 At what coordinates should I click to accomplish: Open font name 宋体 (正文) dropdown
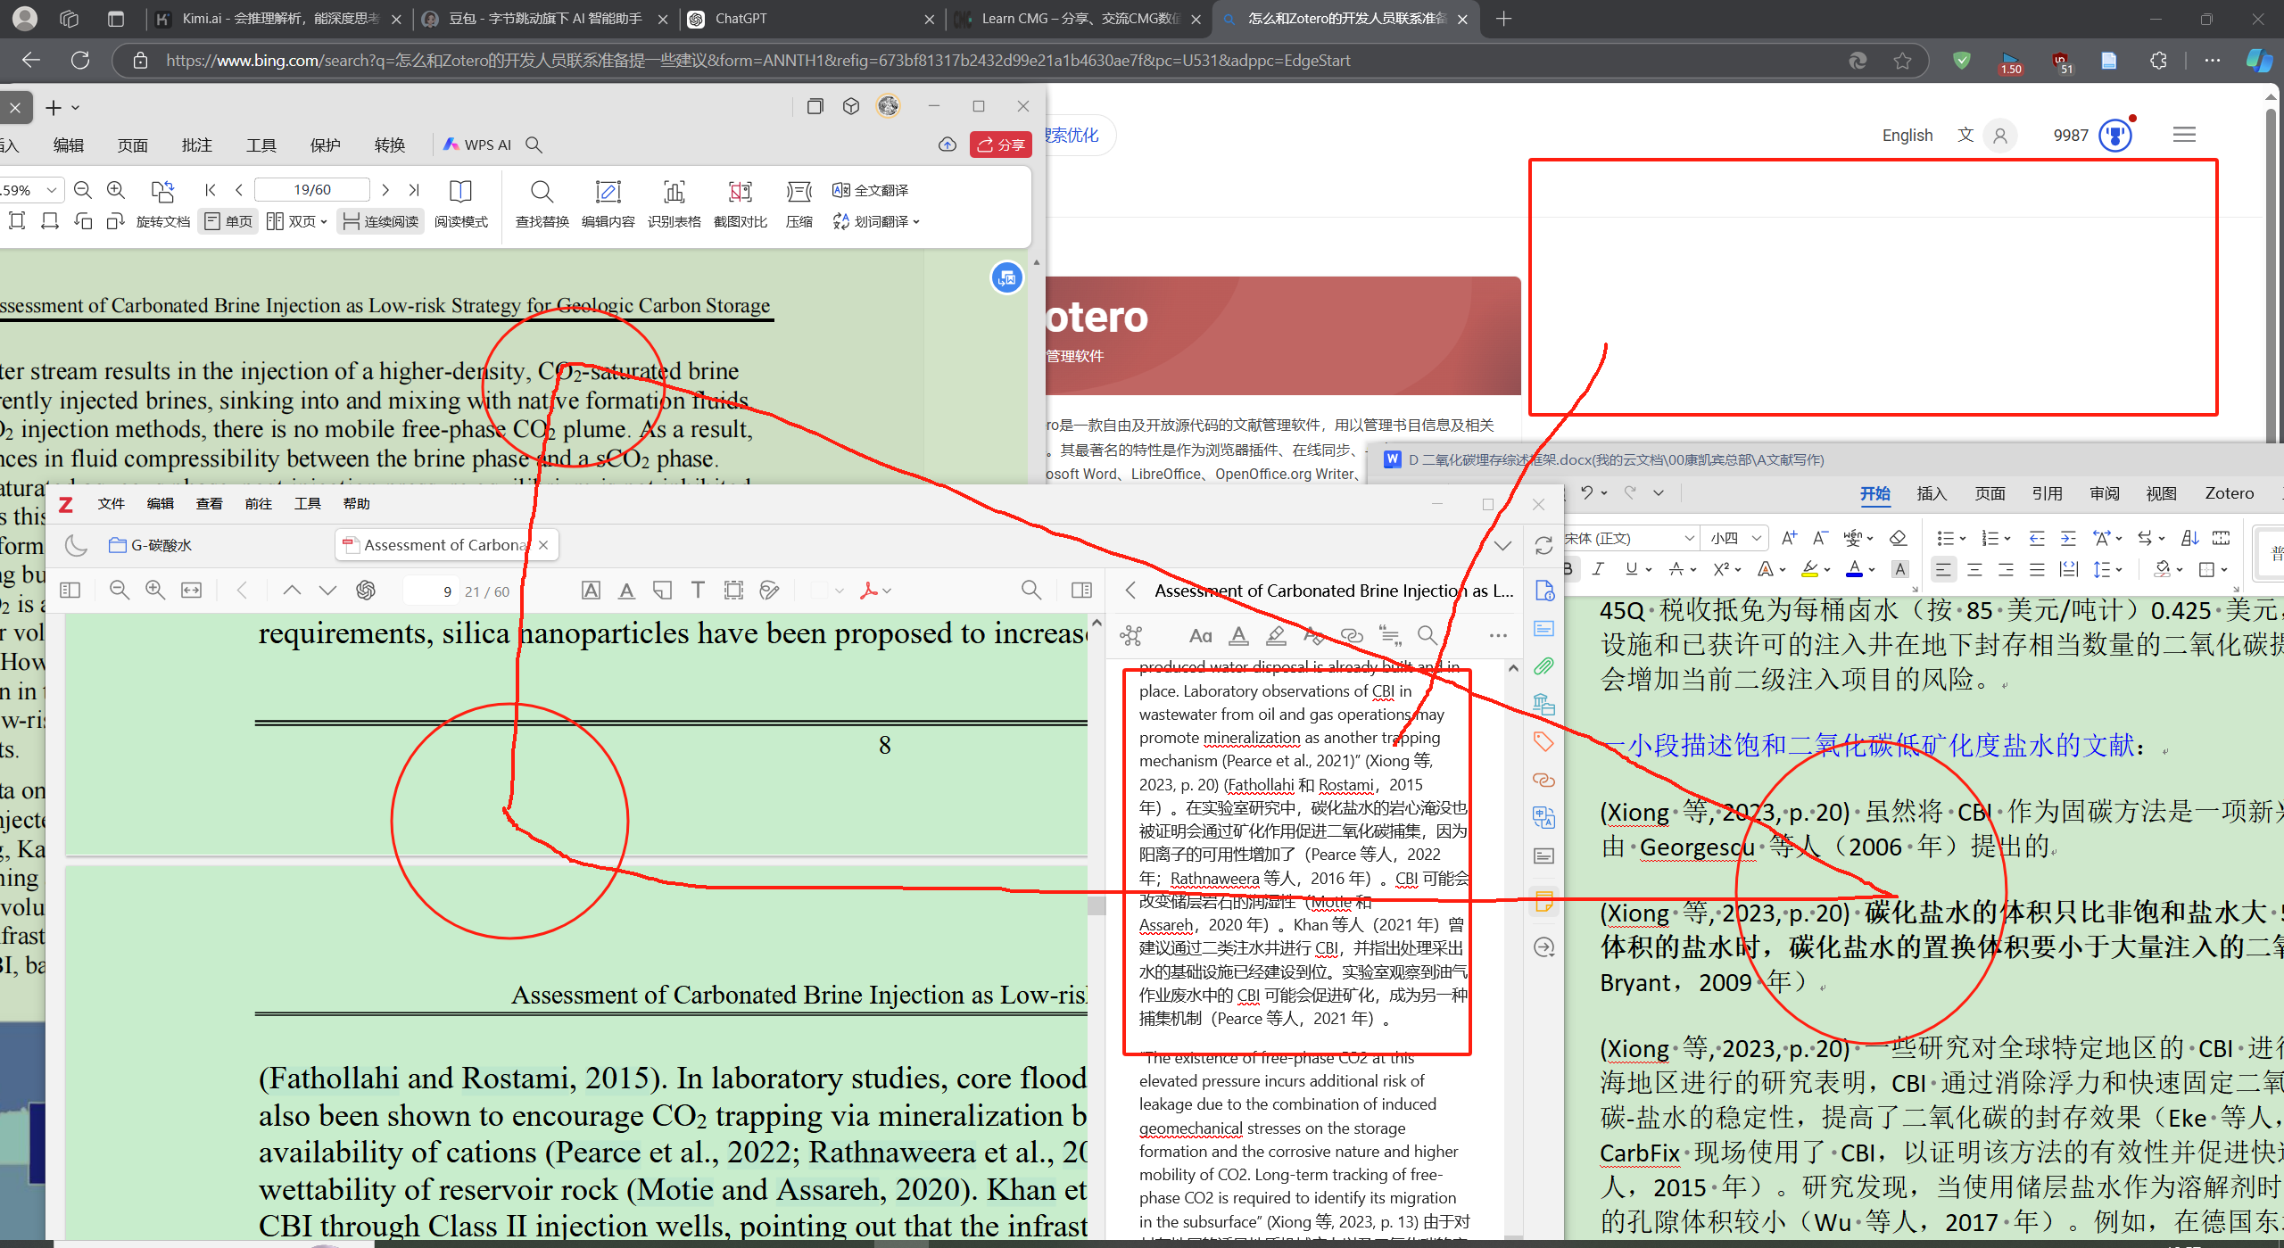coord(1689,538)
